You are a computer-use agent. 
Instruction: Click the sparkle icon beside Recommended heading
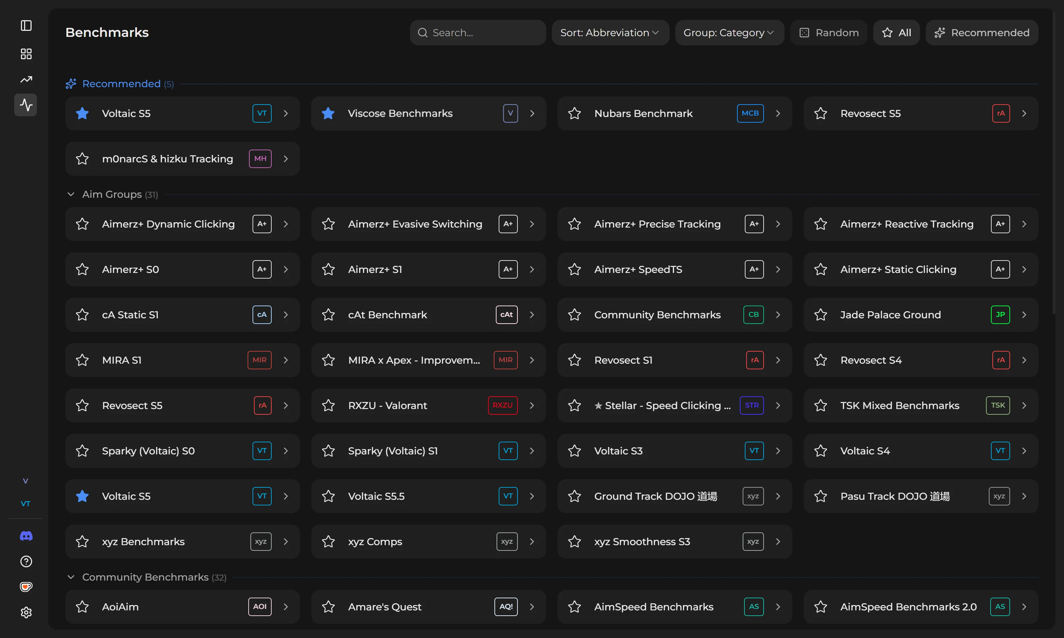(71, 83)
